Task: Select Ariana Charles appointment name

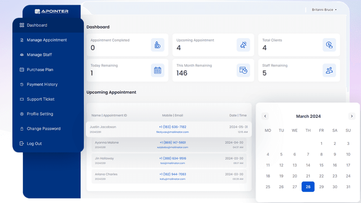Action: click(x=106, y=174)
